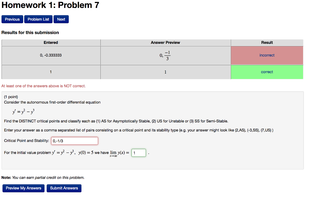Select the Critical Point and Stability input field
Viewport: 310px width, 197px height.
coord(74,141)
